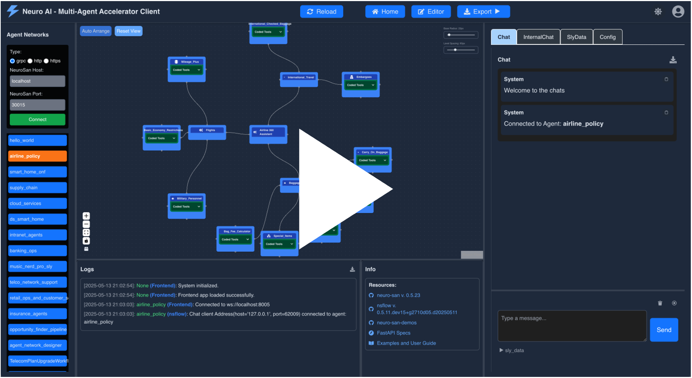The height and width of the screenshot is (378, 692).
Task: Zoom out of the agent graph canvas
Action: tap(86, 224)
